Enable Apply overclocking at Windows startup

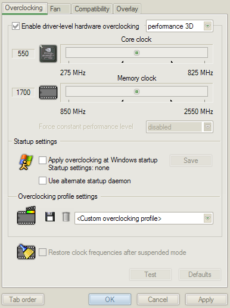[42, 160]
